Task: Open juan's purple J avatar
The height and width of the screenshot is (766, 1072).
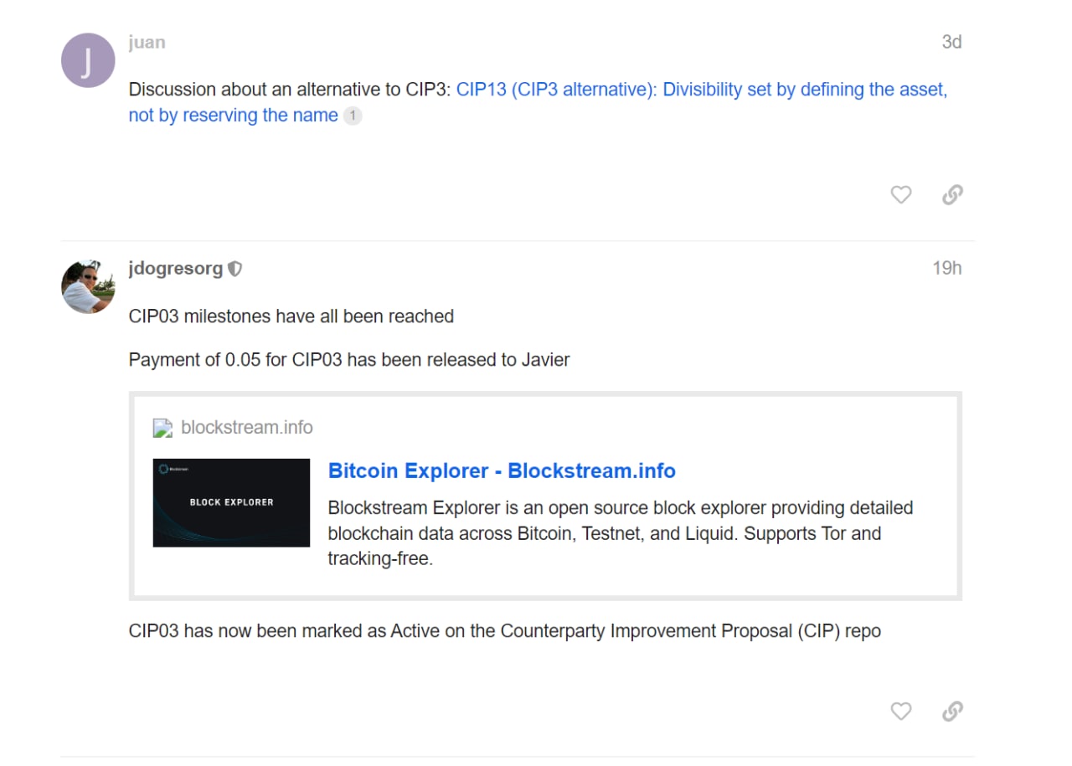Action: click(88, 60)
